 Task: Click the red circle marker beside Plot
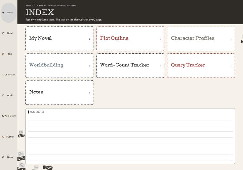3,54
